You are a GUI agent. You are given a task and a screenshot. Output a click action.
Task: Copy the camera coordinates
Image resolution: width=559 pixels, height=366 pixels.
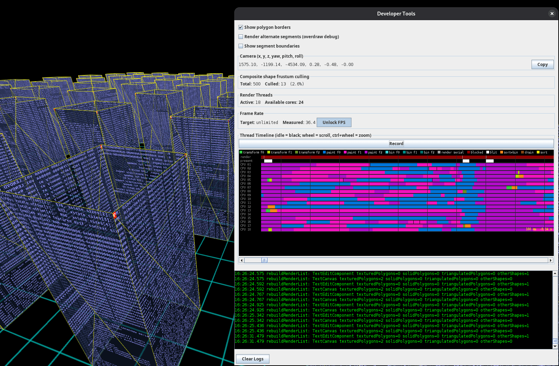(542, 64)
